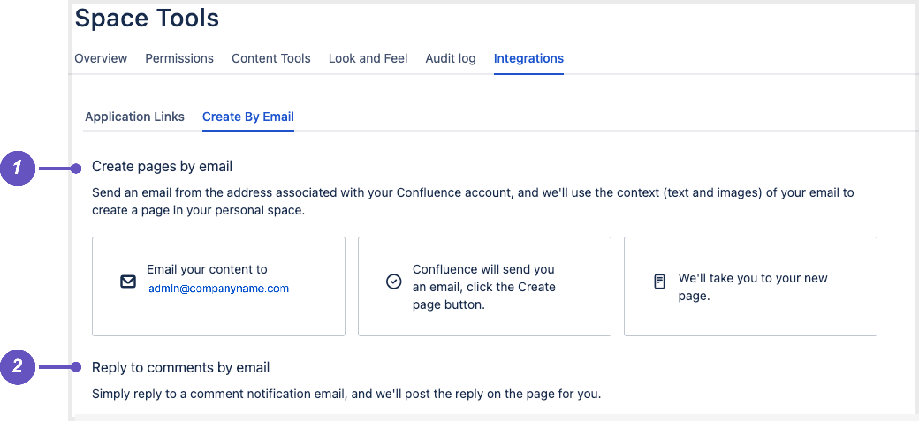
Task: Click the admin@companyname.com email link
Action: click(218, 289)
